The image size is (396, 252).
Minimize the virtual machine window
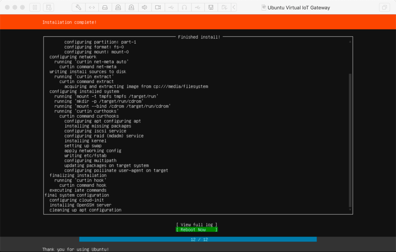point(15,7)
